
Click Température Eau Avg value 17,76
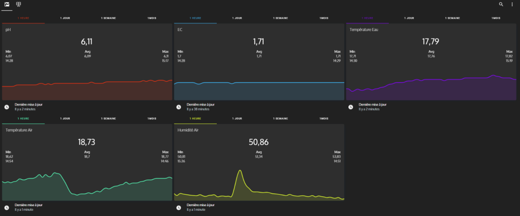431,56
